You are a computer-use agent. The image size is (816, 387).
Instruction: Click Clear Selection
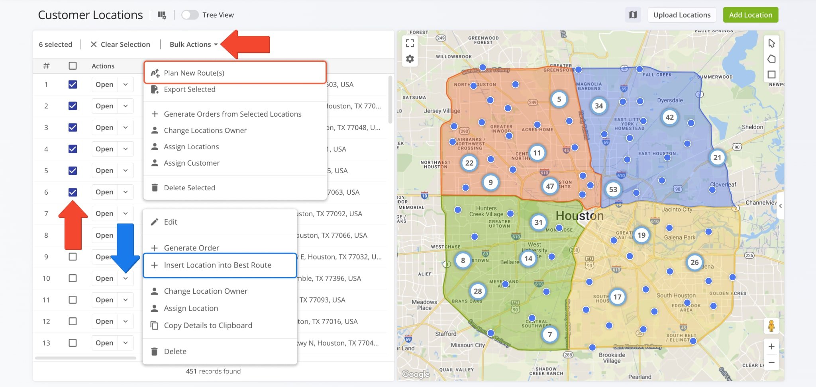coord(120,44)
